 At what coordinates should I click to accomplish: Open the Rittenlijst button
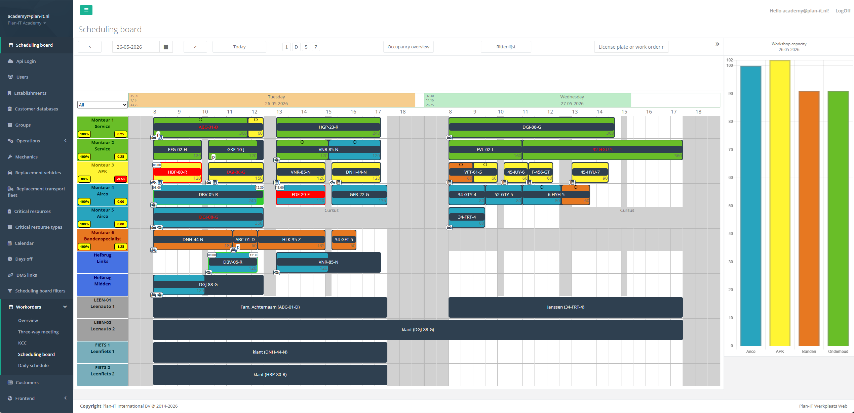[506, 47]
